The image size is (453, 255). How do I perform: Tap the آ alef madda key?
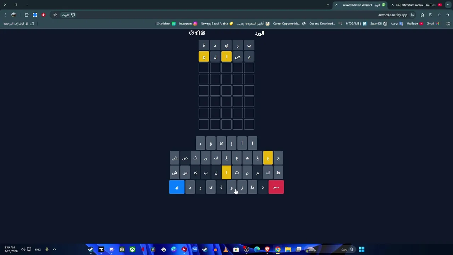pos(252,143)
